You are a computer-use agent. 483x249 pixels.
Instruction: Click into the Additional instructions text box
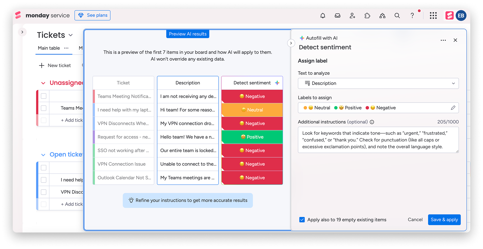point(378,140)
